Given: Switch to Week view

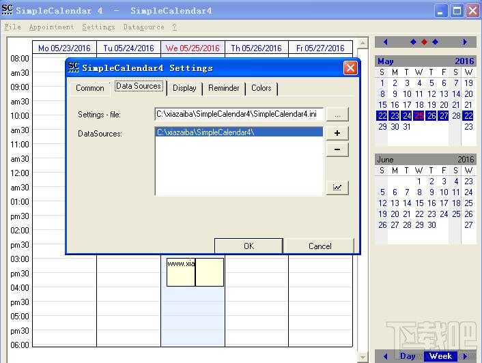Looking at the screenshot, I should click(440, 356).
